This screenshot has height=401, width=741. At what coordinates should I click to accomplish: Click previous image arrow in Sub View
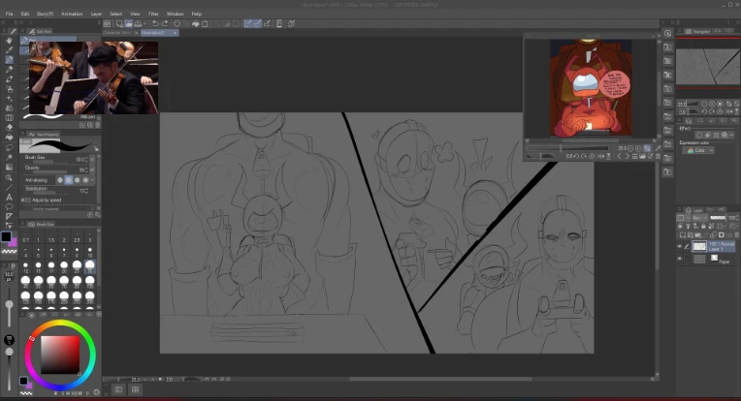(x=619, y=156)
